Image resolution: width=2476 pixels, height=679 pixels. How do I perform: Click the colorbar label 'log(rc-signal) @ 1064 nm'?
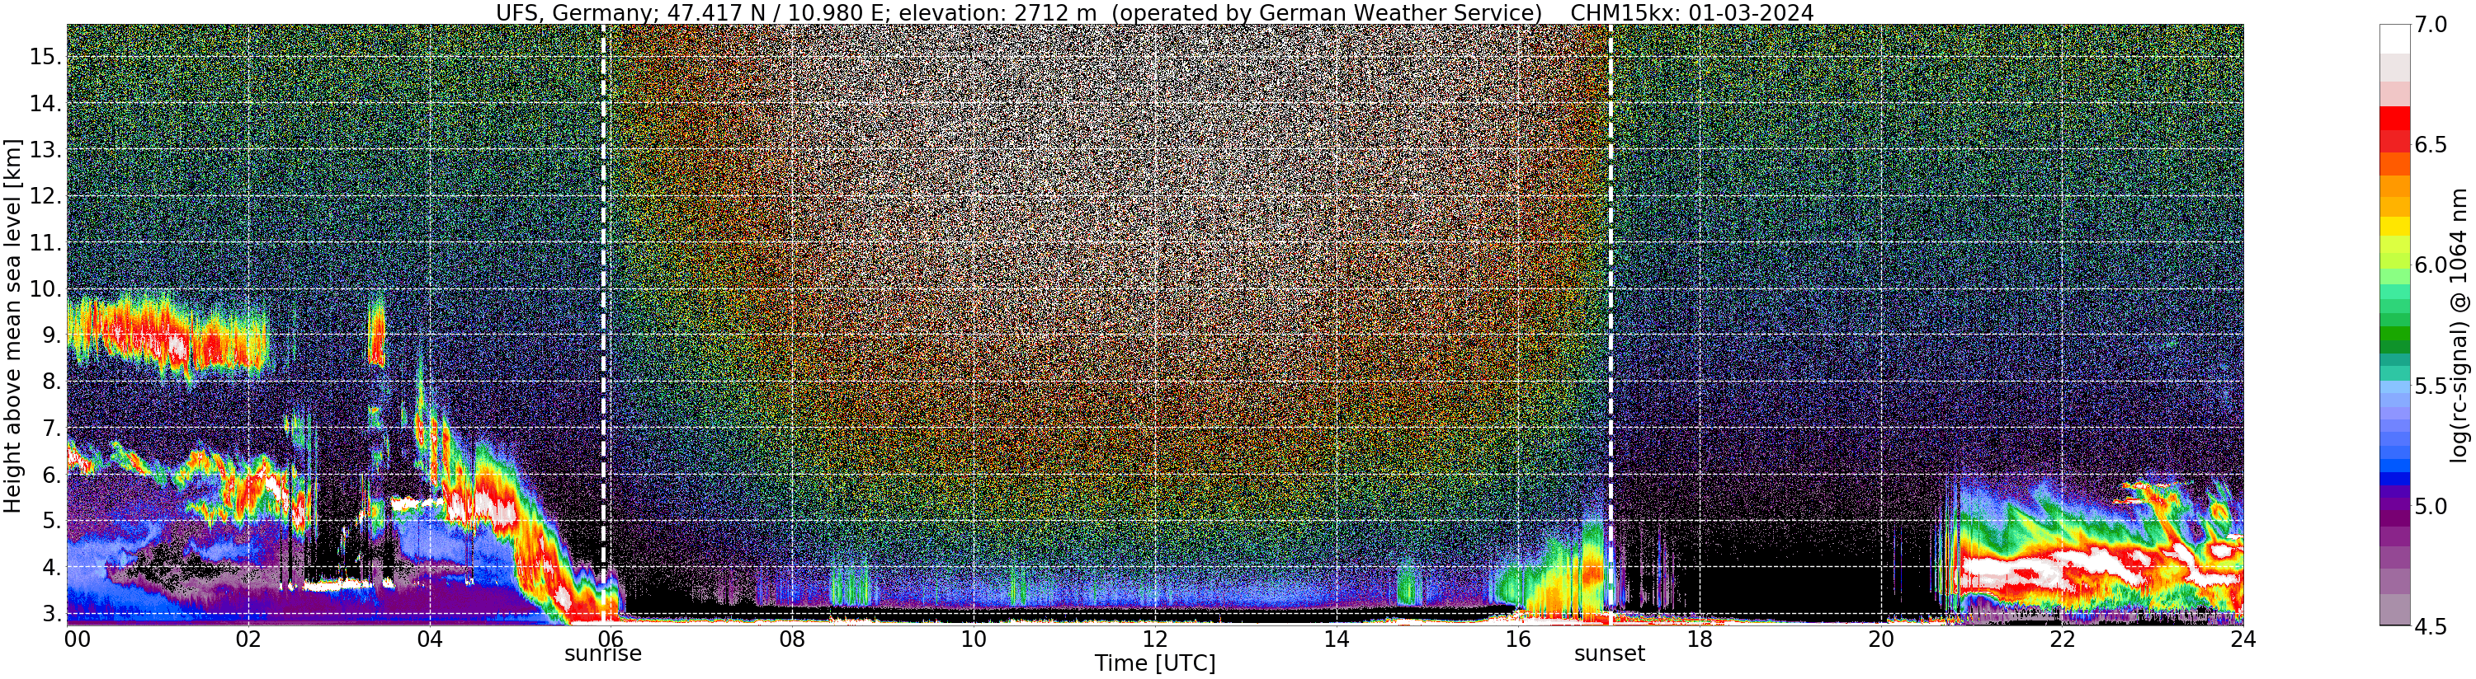click(x=2459, y=325)
